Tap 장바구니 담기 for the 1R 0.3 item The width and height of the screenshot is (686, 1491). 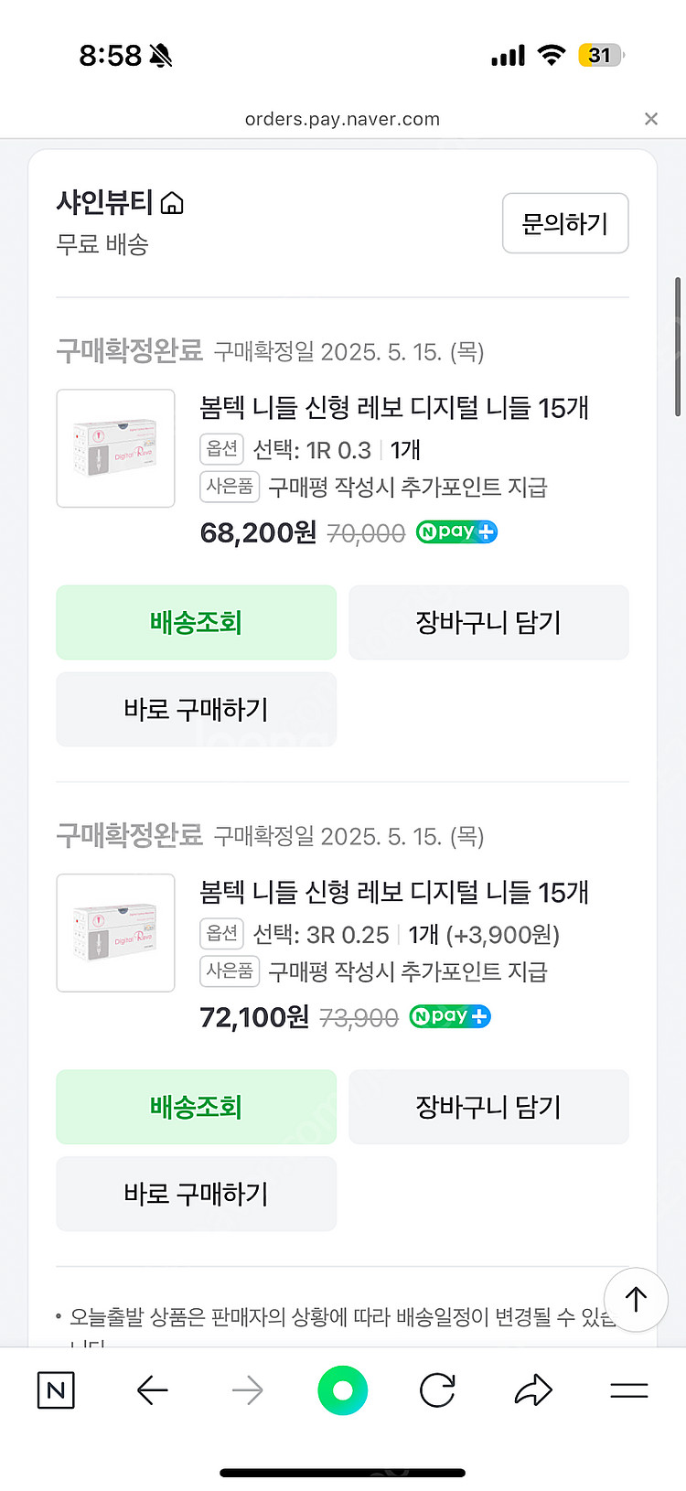[488, 623]
